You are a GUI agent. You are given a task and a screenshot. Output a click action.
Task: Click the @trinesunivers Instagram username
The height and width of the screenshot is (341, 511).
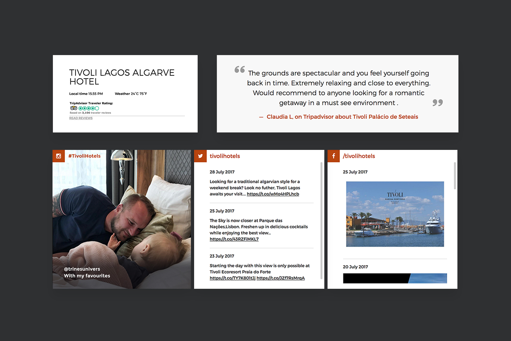tap(82, 269)
